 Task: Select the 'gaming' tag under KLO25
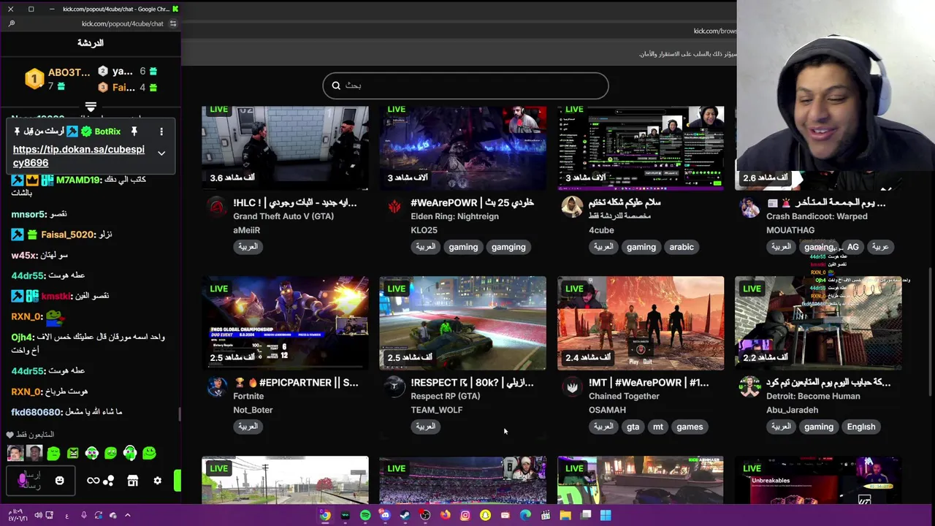(x=463, y=247)
